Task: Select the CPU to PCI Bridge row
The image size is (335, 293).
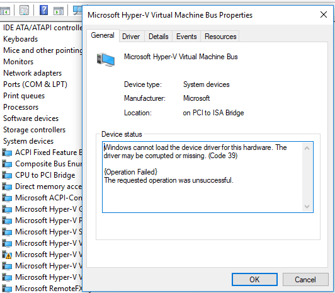Action: (38, 175)
